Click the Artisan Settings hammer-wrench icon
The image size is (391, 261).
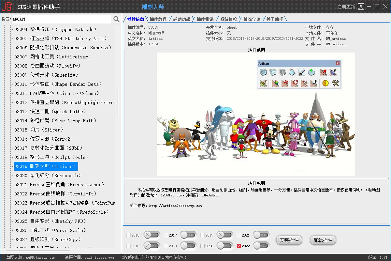tap(335, 83)
